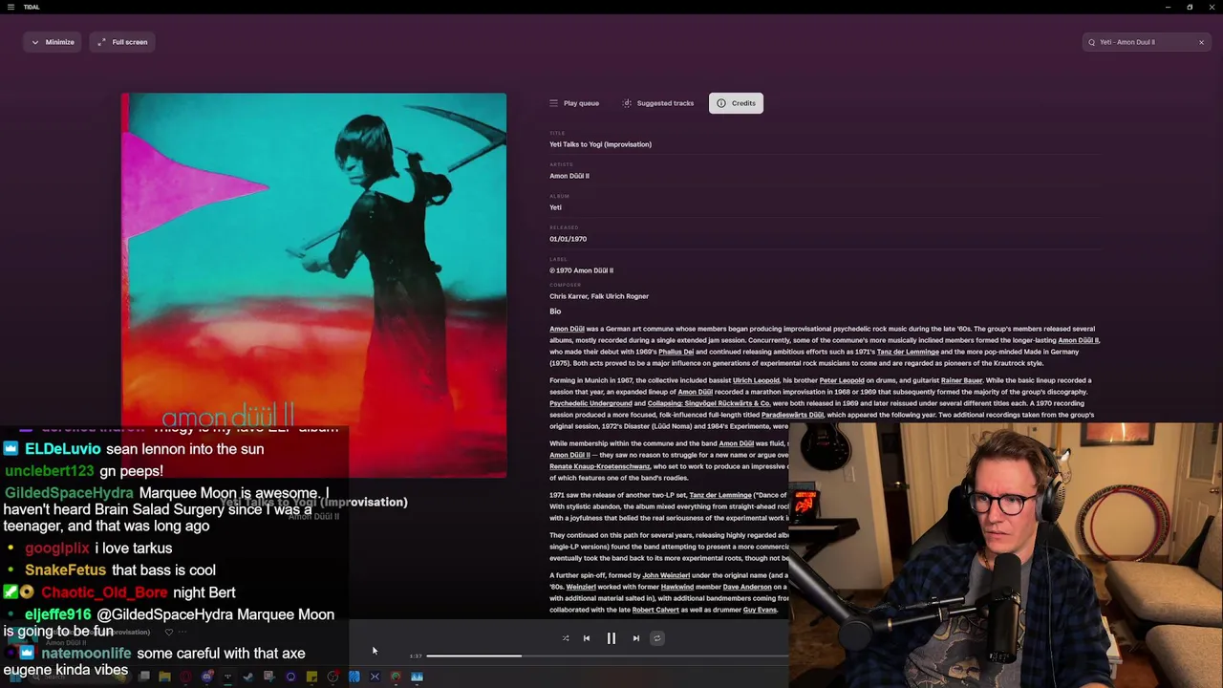Open the Steam taskbar icon
This screenshot has height=688, width=1223.
[x=247, y=677]
